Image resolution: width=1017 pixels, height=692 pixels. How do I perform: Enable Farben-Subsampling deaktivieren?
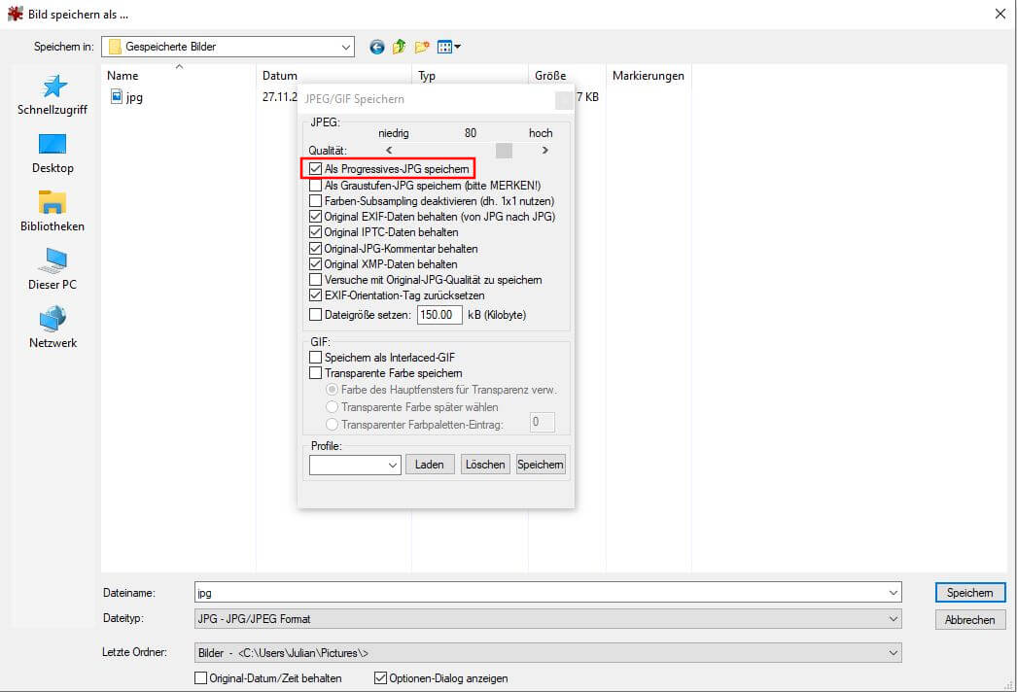[x=315, y=201]
